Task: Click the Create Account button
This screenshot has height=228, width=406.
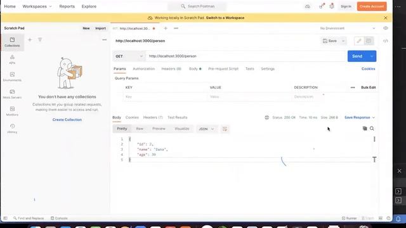Action: pyautogui.click(x=372, y=6)
